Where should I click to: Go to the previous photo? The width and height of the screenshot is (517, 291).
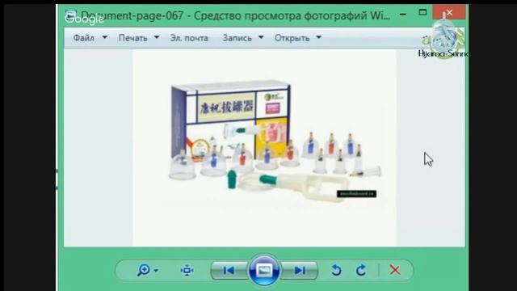(229, 271)
